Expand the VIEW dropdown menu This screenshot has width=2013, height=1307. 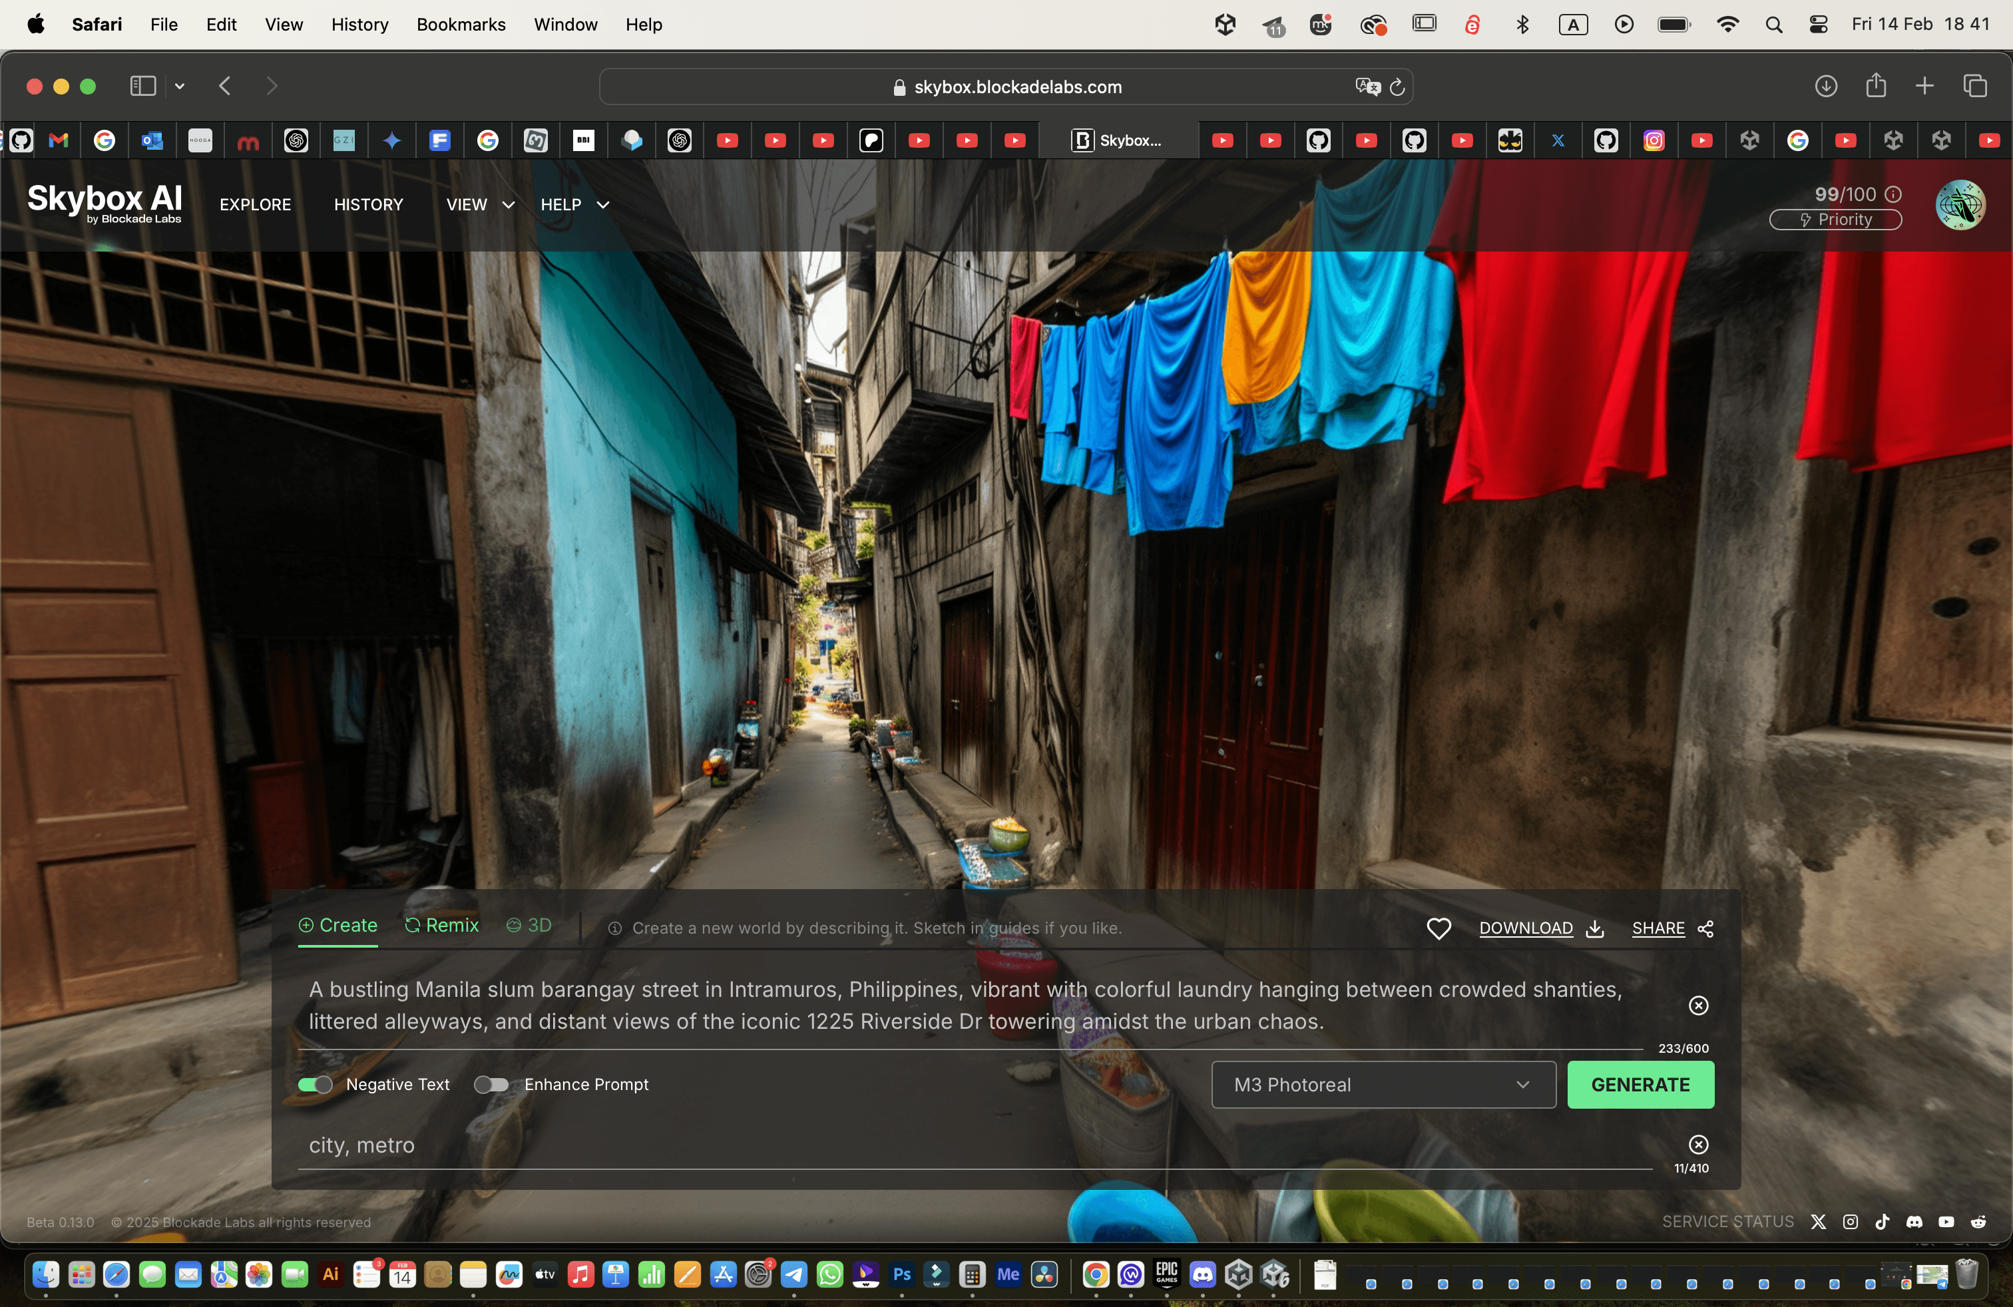481,204
